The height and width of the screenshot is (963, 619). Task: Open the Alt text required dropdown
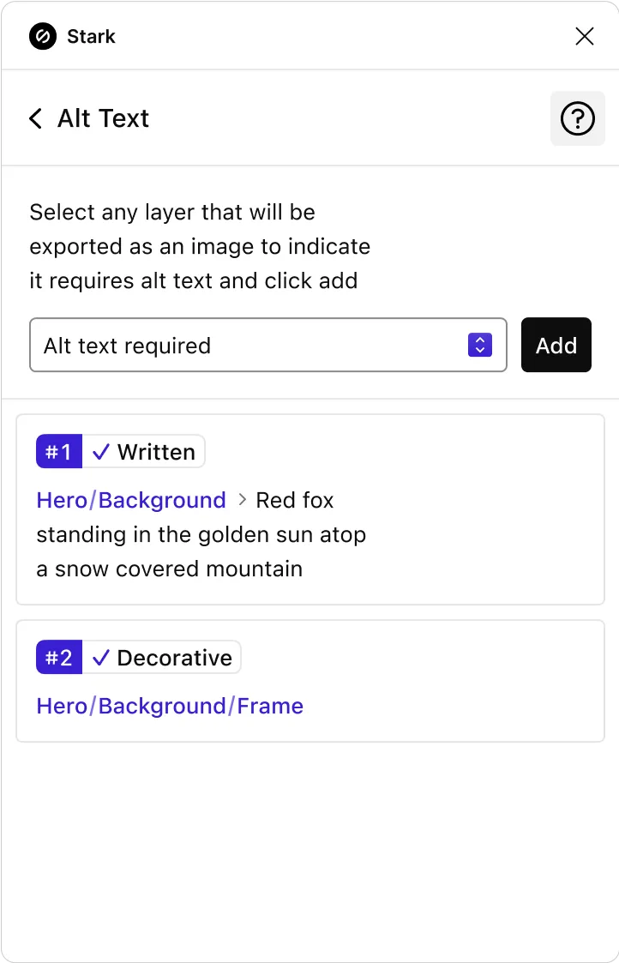coord(268,345)
